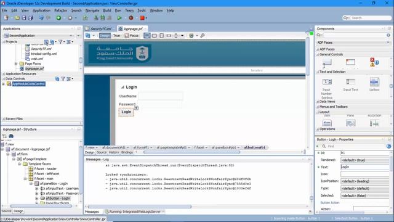Open the Type property dropdown
This screenshot has height=222, width=394.
click(365, 188)
